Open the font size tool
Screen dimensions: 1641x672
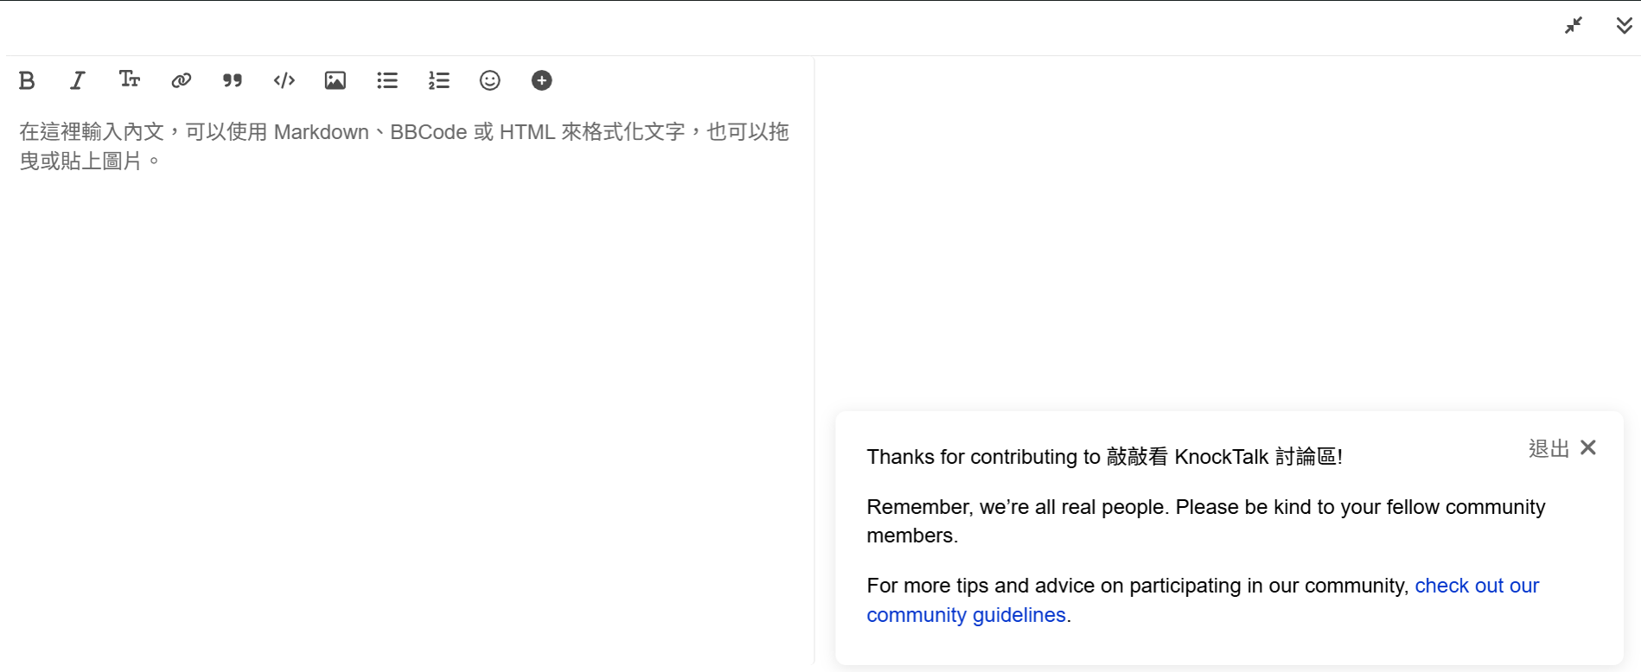click(x=129, y=80)
